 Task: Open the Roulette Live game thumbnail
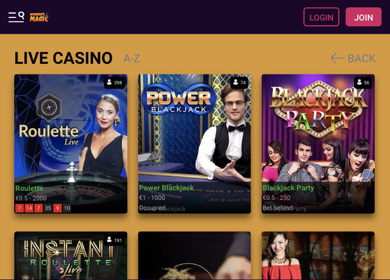71,144
